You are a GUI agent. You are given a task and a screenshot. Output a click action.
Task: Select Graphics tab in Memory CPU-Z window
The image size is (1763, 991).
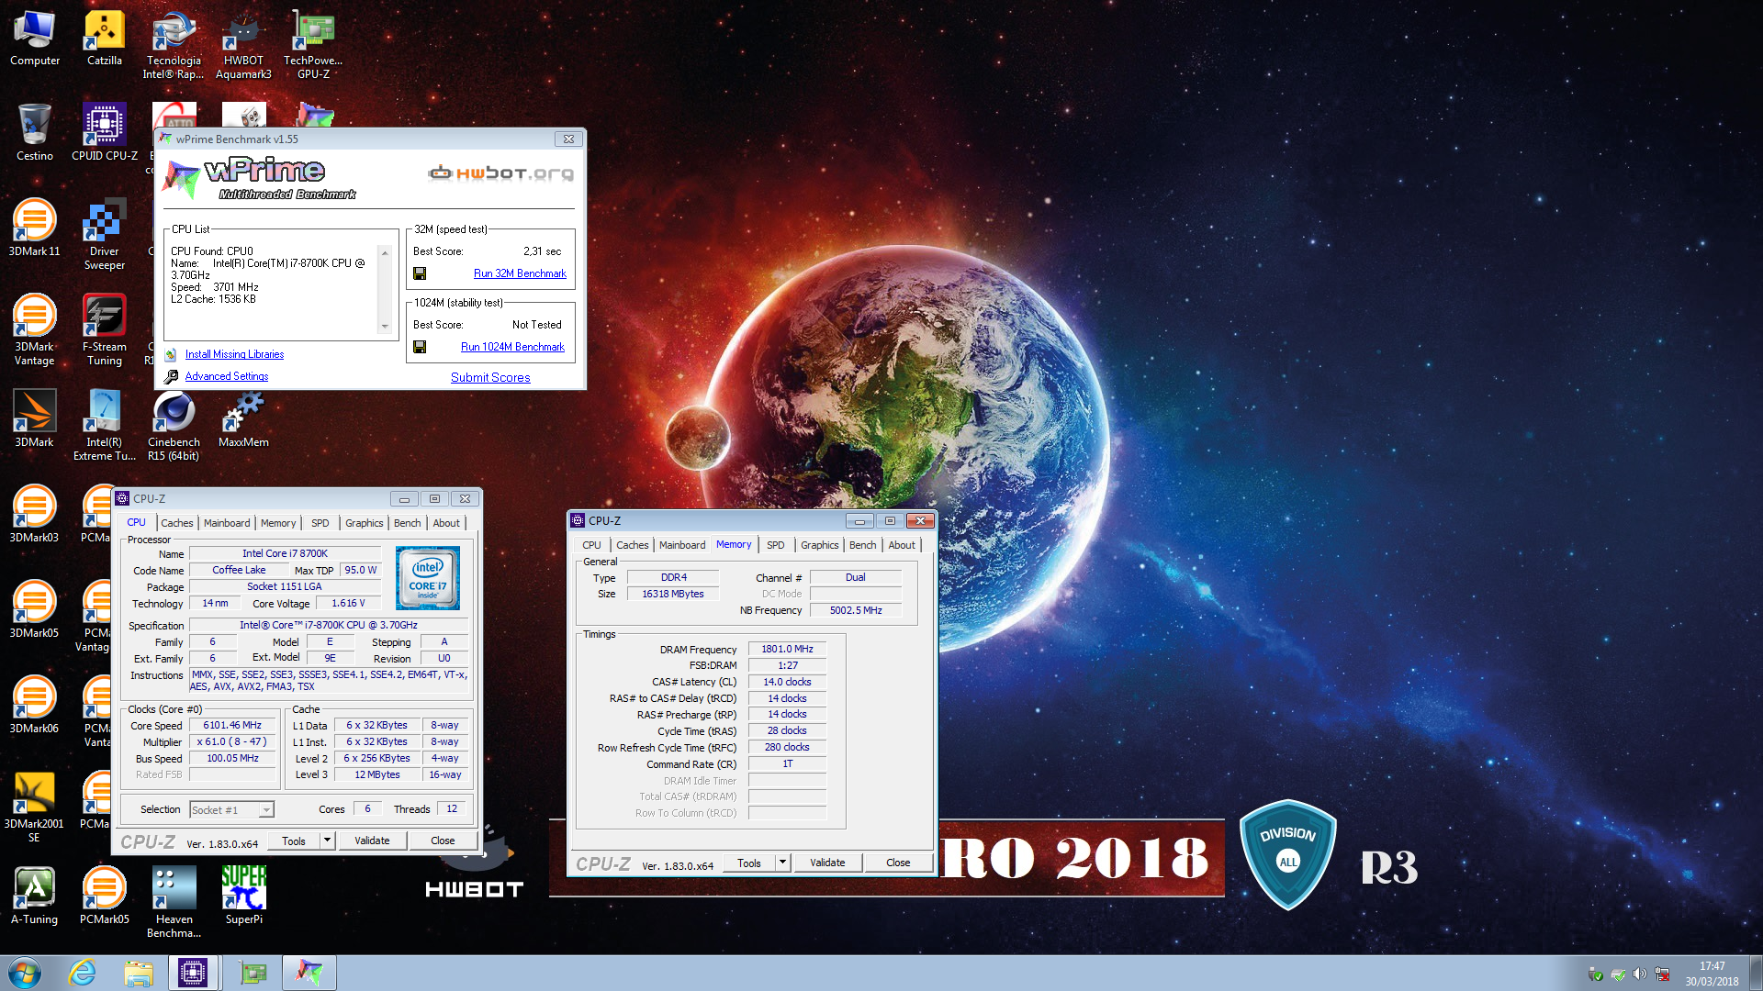[820, 545]
